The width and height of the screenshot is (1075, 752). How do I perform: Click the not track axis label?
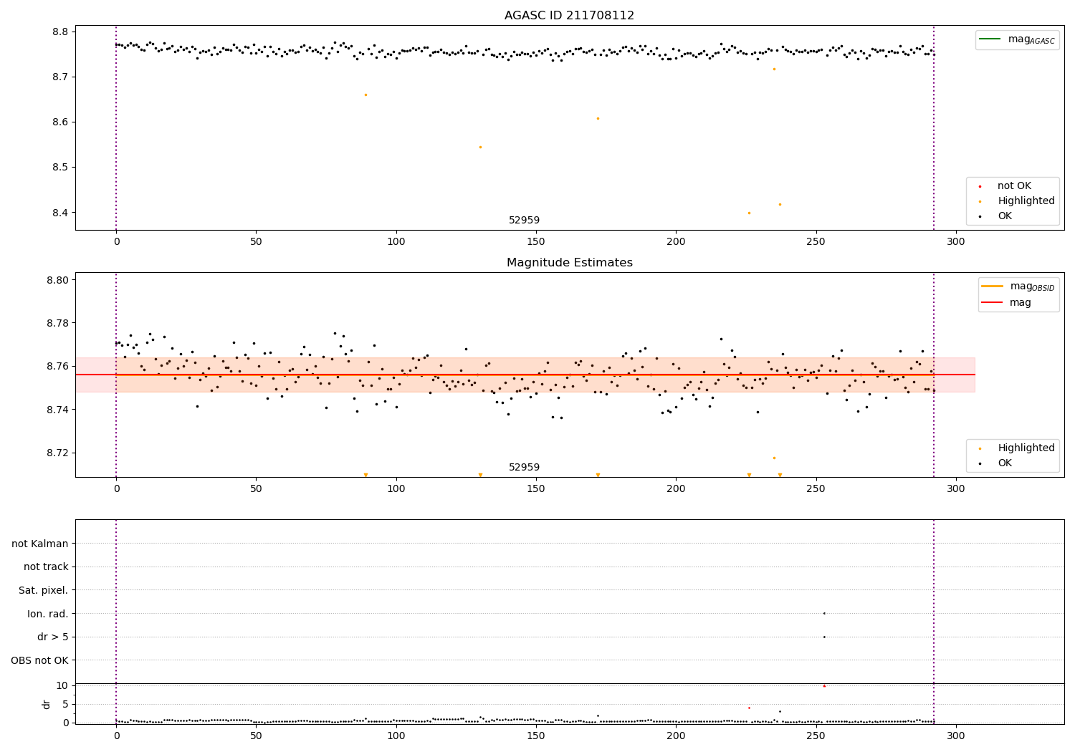pyautogui.click(x=46, y=567)
